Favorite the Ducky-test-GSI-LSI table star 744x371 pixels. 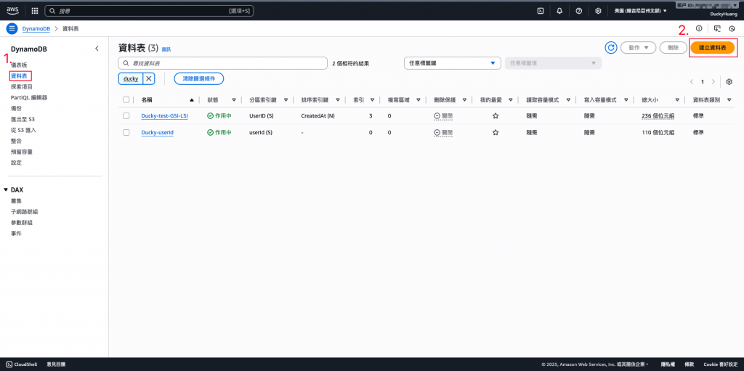click(496, 115)
